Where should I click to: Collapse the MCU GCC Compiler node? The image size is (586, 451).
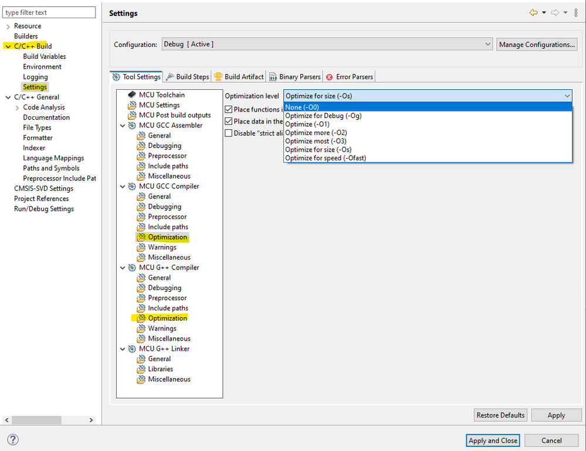tap(123, 186)
